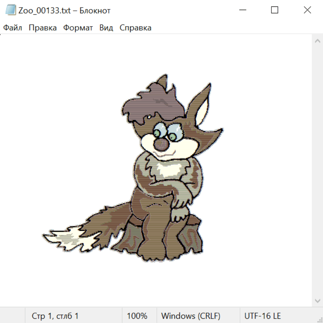This screenshot has height=323, width=323.
Task: Click the 'Стр 1, стлб 1' status field
Action: click(55, 316)
